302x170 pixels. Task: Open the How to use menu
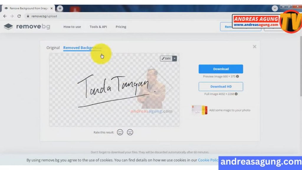pyautogui.click(x=72, y=27)
